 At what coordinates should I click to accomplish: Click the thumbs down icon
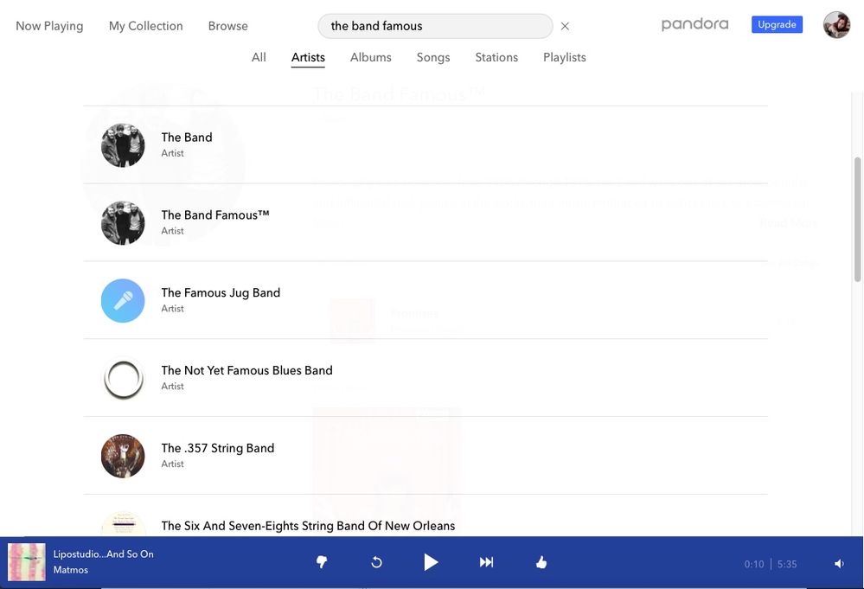(322, 562)
